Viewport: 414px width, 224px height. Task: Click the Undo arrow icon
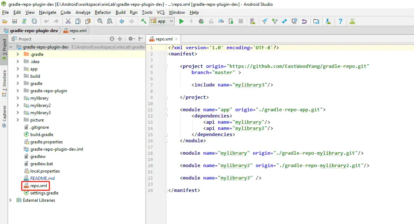pos(46,22)
